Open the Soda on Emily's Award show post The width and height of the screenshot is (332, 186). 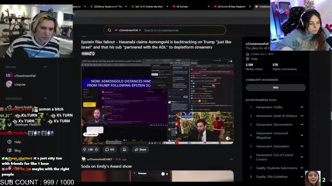click(106, 166)
